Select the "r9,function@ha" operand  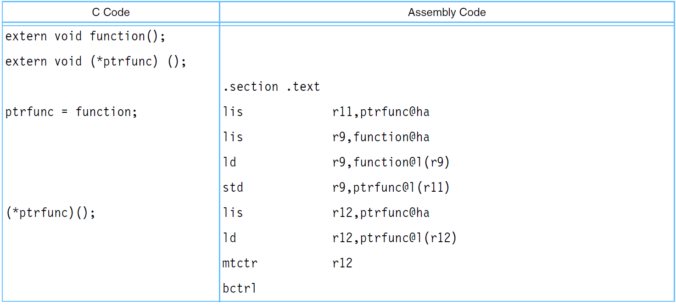pos(380,137)
